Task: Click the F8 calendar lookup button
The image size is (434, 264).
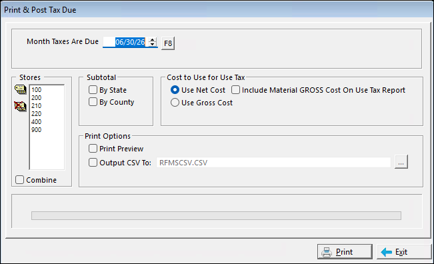Action: point(168,43)
